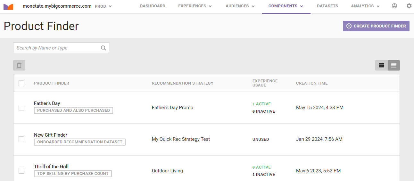Screen dimensions: 414x181
Task: Open the Datasets tab
Action: (x=327, y=6)
